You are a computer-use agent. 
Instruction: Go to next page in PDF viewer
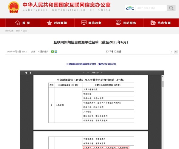[30, 73]
